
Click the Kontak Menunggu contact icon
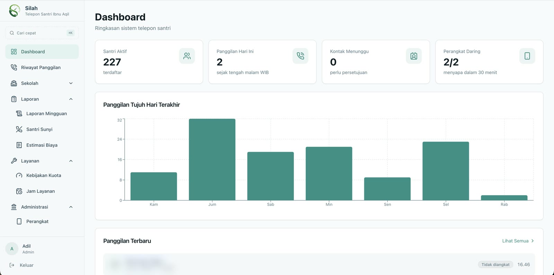point(414,56)
